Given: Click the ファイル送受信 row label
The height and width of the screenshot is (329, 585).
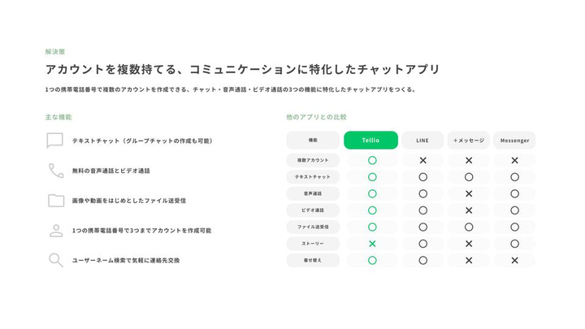Looking at the screenshot, I should tap(313, 227).
